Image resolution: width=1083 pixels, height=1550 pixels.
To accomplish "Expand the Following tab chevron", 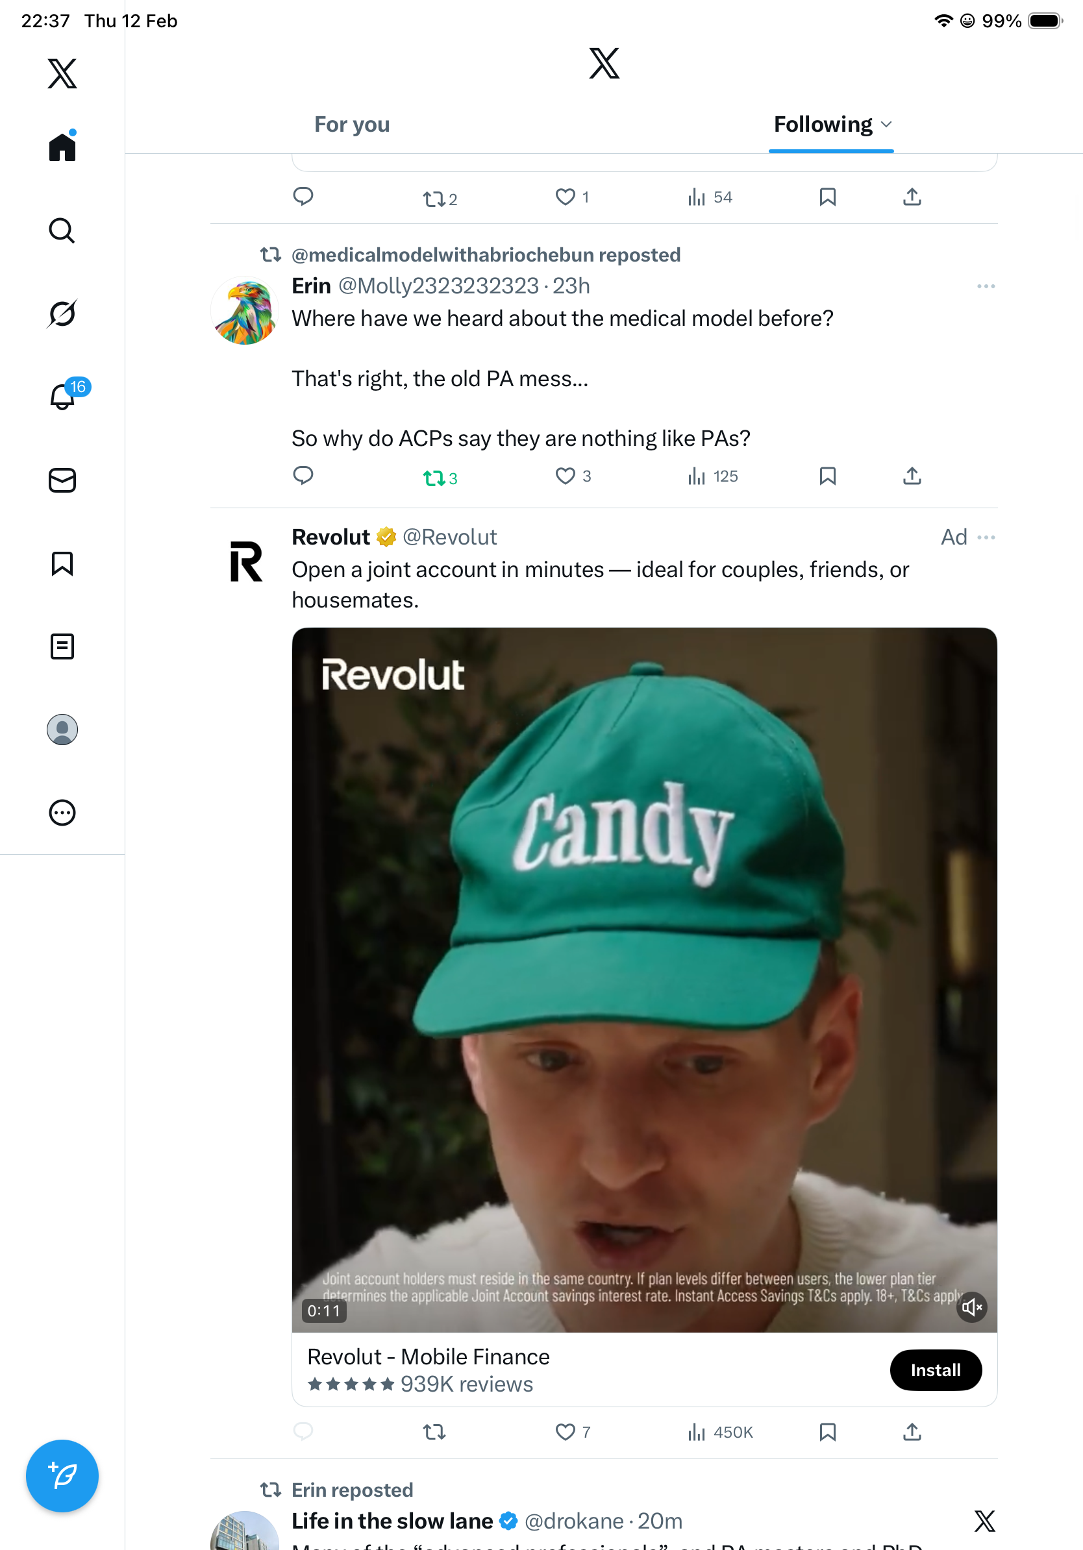I will click(886, 124).
